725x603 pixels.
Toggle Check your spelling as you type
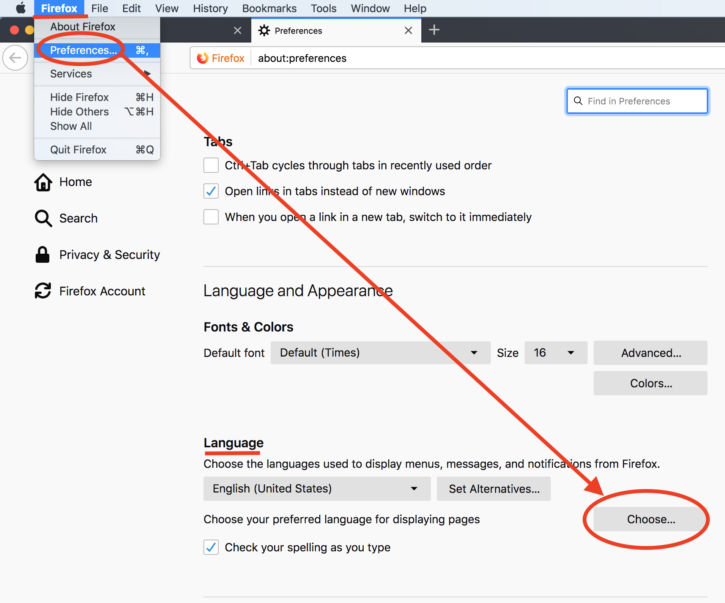[x=211, y=547]
